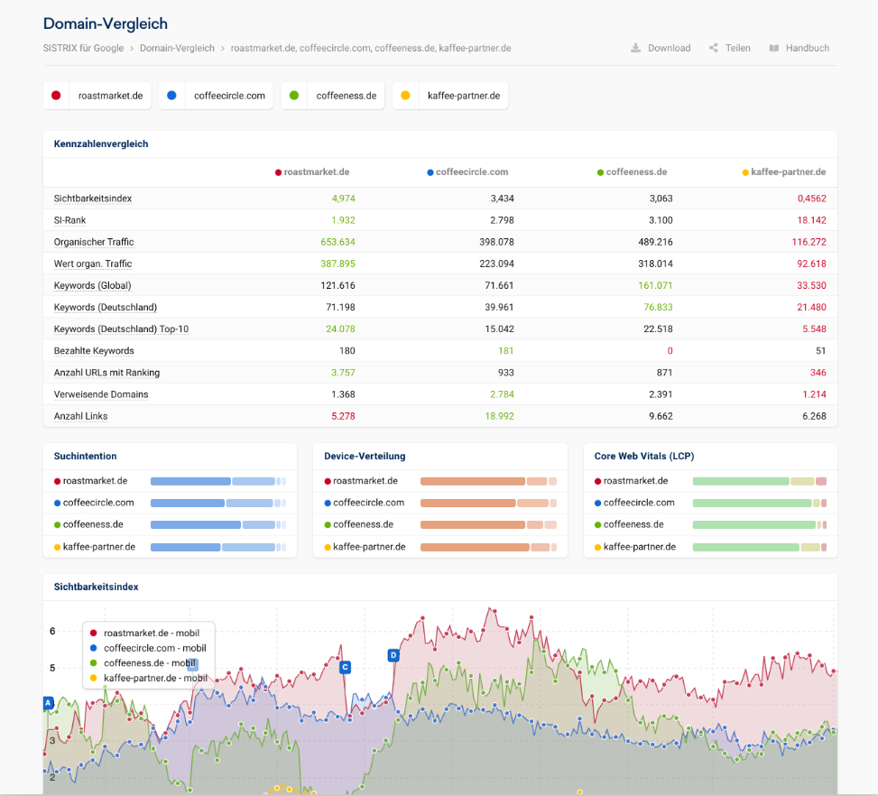This screenshot has width=878, height=796.
Task: Select the coffeecircle.com domain chip
Action: tap(217, 96)
